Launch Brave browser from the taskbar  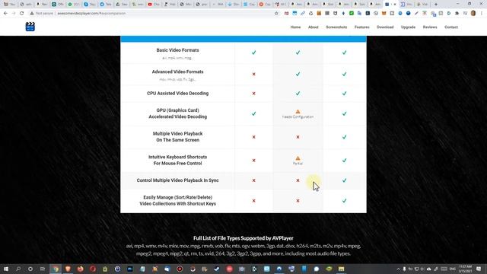click(x=68, y=269)
